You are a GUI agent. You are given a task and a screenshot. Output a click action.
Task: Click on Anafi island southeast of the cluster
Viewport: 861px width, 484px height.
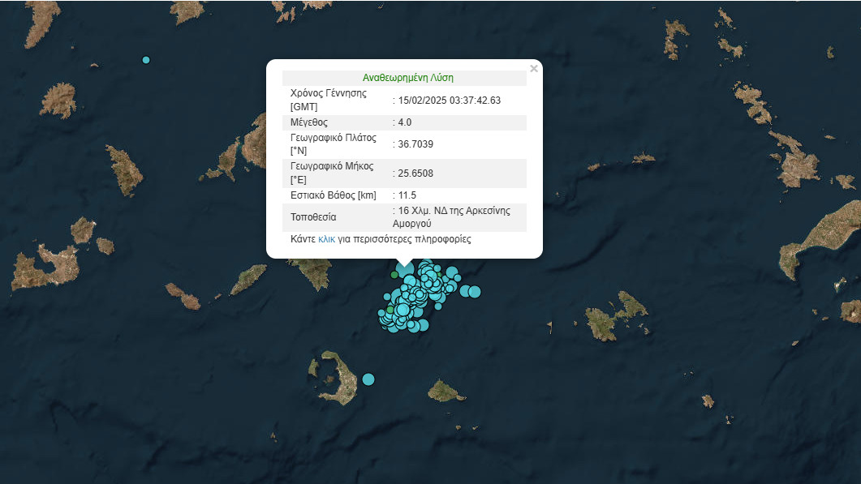[x=446, y=391]
